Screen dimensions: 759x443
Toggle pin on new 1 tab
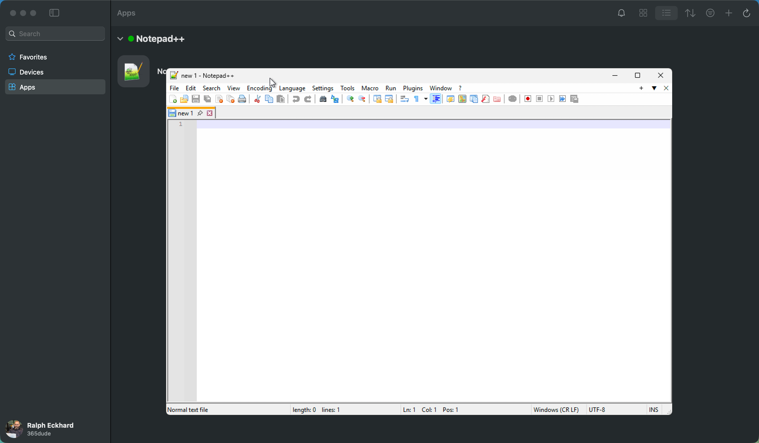point(200,113)
